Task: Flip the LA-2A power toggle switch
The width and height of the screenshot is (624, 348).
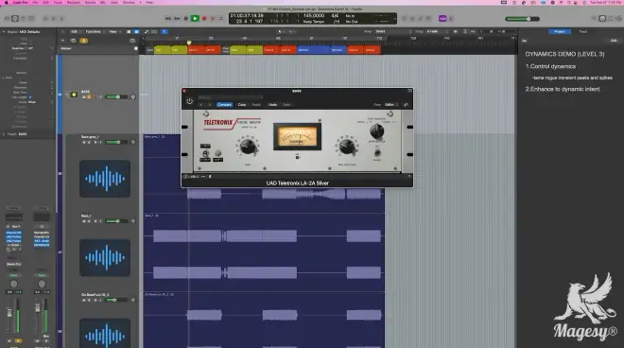Action: tap(377, 152)
